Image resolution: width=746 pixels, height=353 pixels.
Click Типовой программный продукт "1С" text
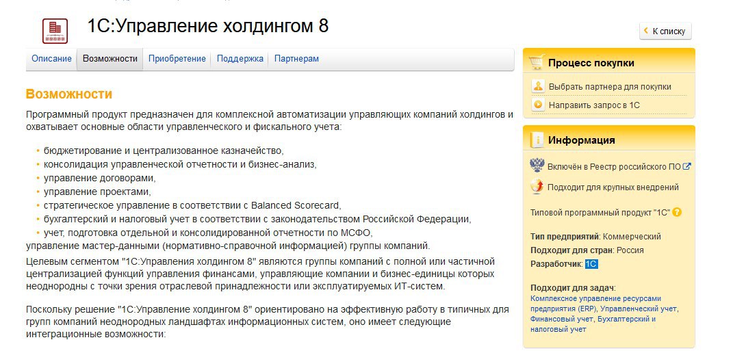(600, 213)
